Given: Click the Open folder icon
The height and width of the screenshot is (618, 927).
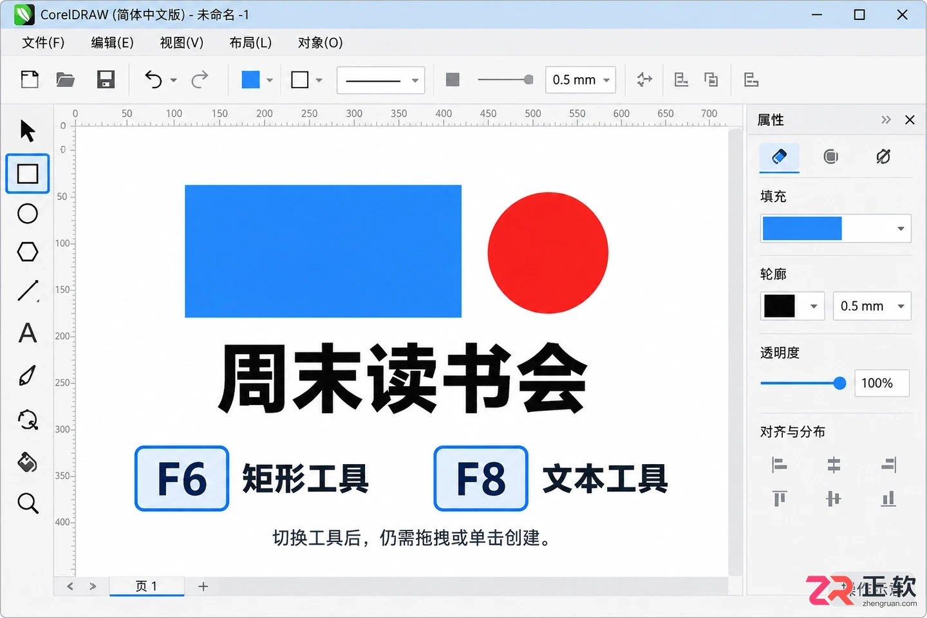Looking at the screenshot, I should pyautogui.click(x=66, y=80).
